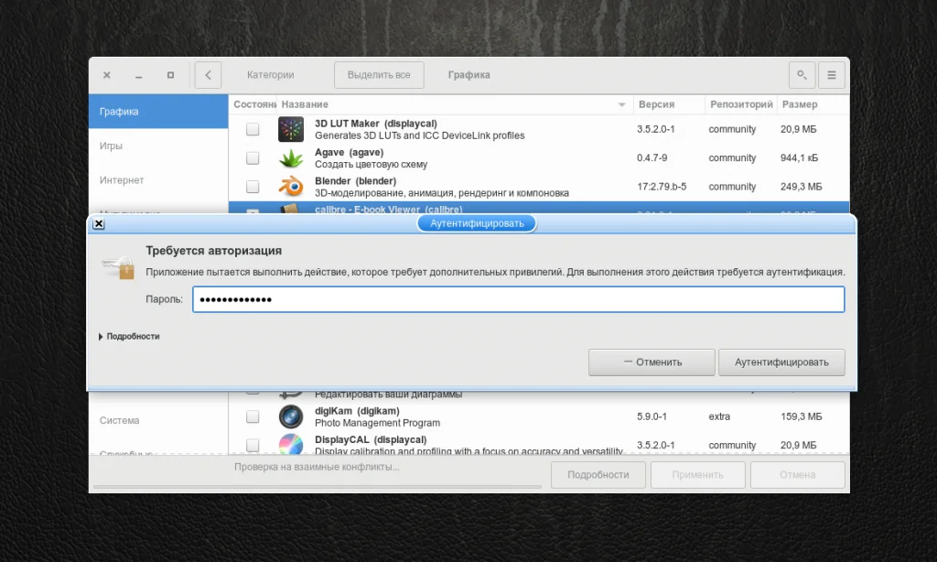Select the Игры category in sidebar
This screenshot has width=937, height=562.
pyautogui.click(x=158, y=146)
